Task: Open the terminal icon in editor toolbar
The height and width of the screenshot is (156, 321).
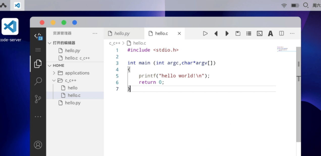Action: (259, 33)
